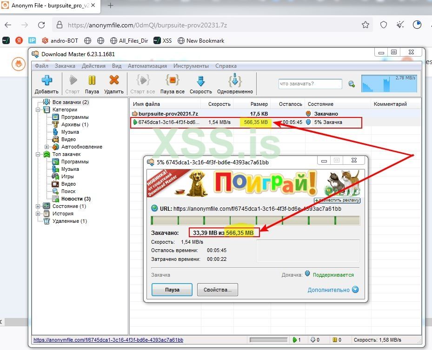The image size is (432, 350).
Task: Select Поиск under Топ закачек
Action: pos(68,191)
